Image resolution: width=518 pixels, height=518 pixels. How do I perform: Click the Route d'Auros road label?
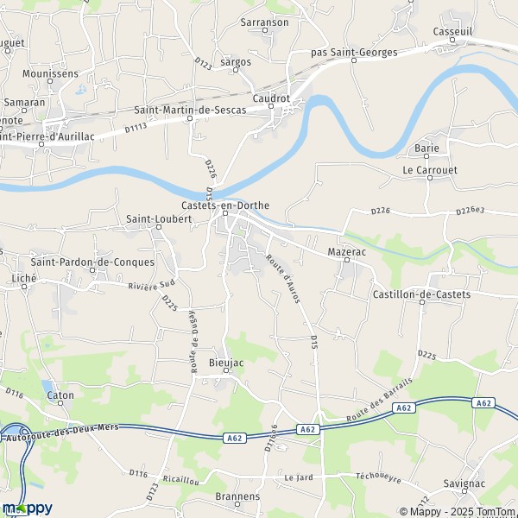[x=283, y=279]
